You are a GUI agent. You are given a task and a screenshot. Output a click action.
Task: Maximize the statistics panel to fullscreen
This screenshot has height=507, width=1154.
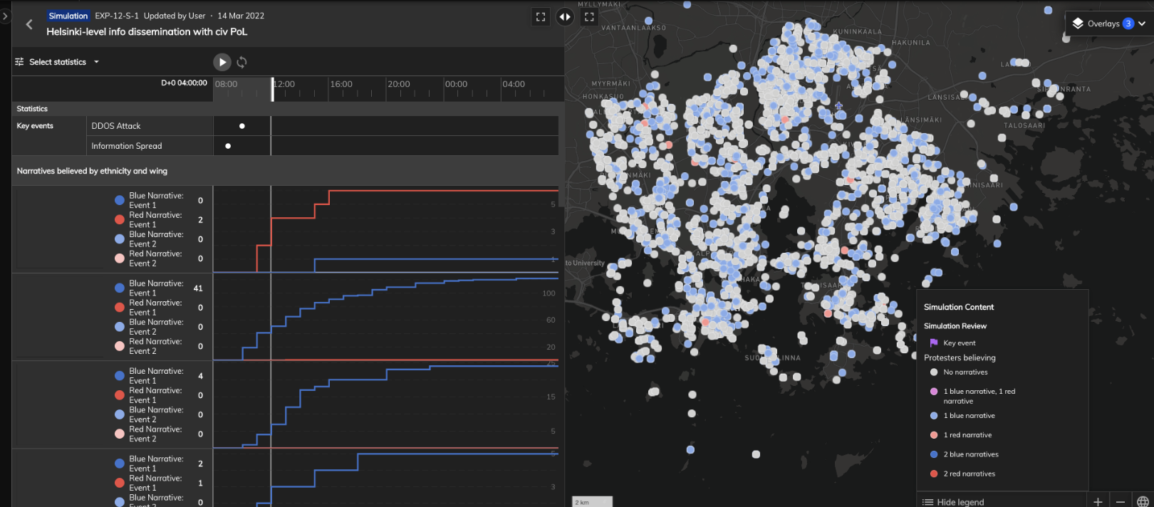click(x=541, y=17)
